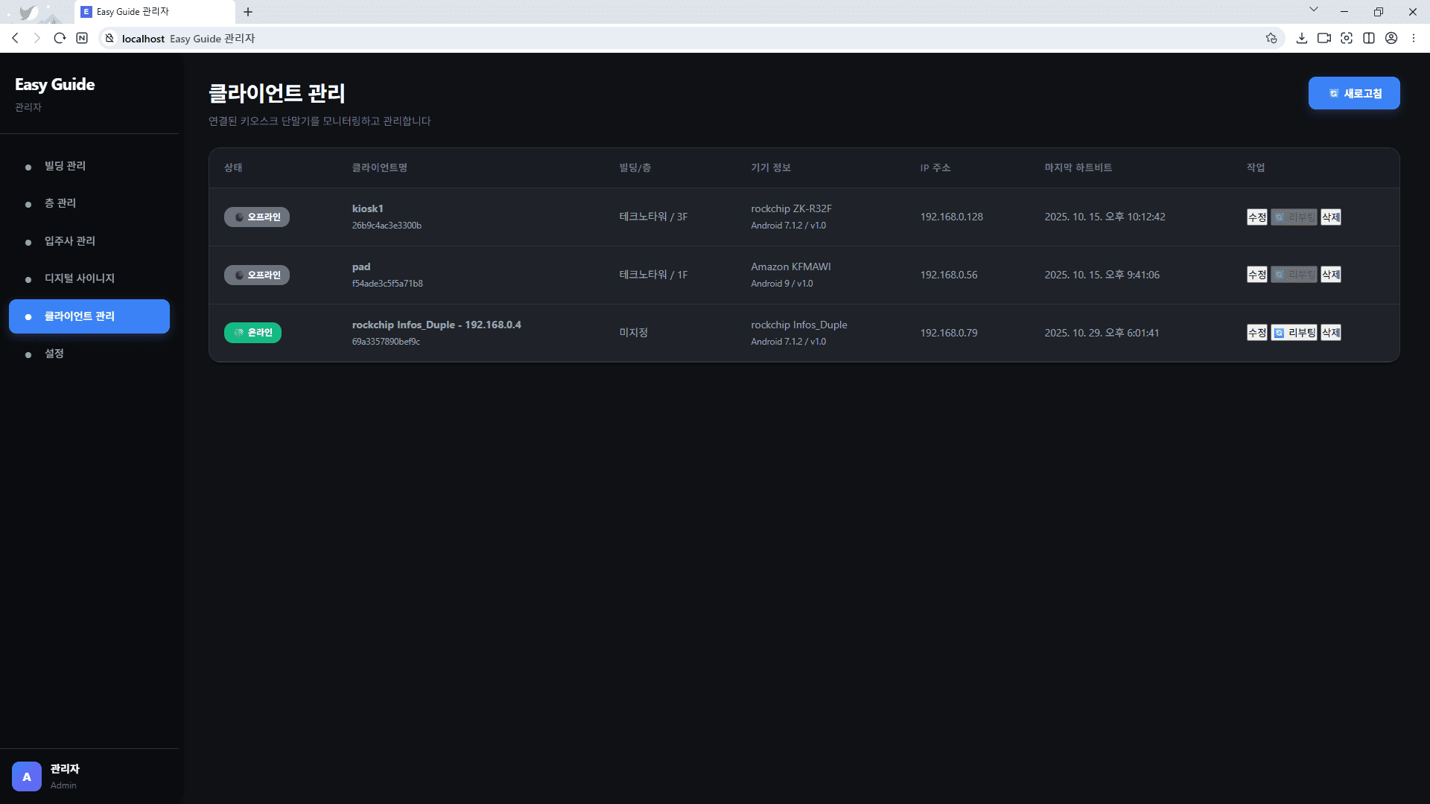Click the screen capture icon in toolbar

1346,38
